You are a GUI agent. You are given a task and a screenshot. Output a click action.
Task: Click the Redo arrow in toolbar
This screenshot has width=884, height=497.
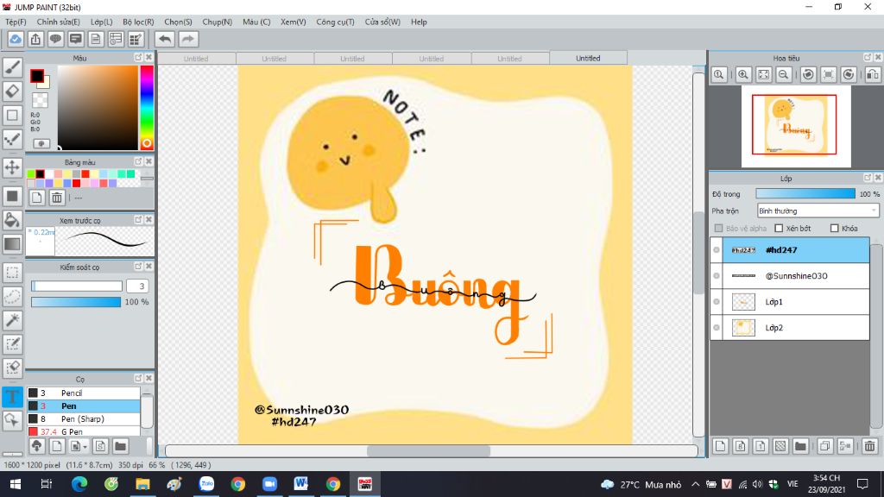(188, 40)
